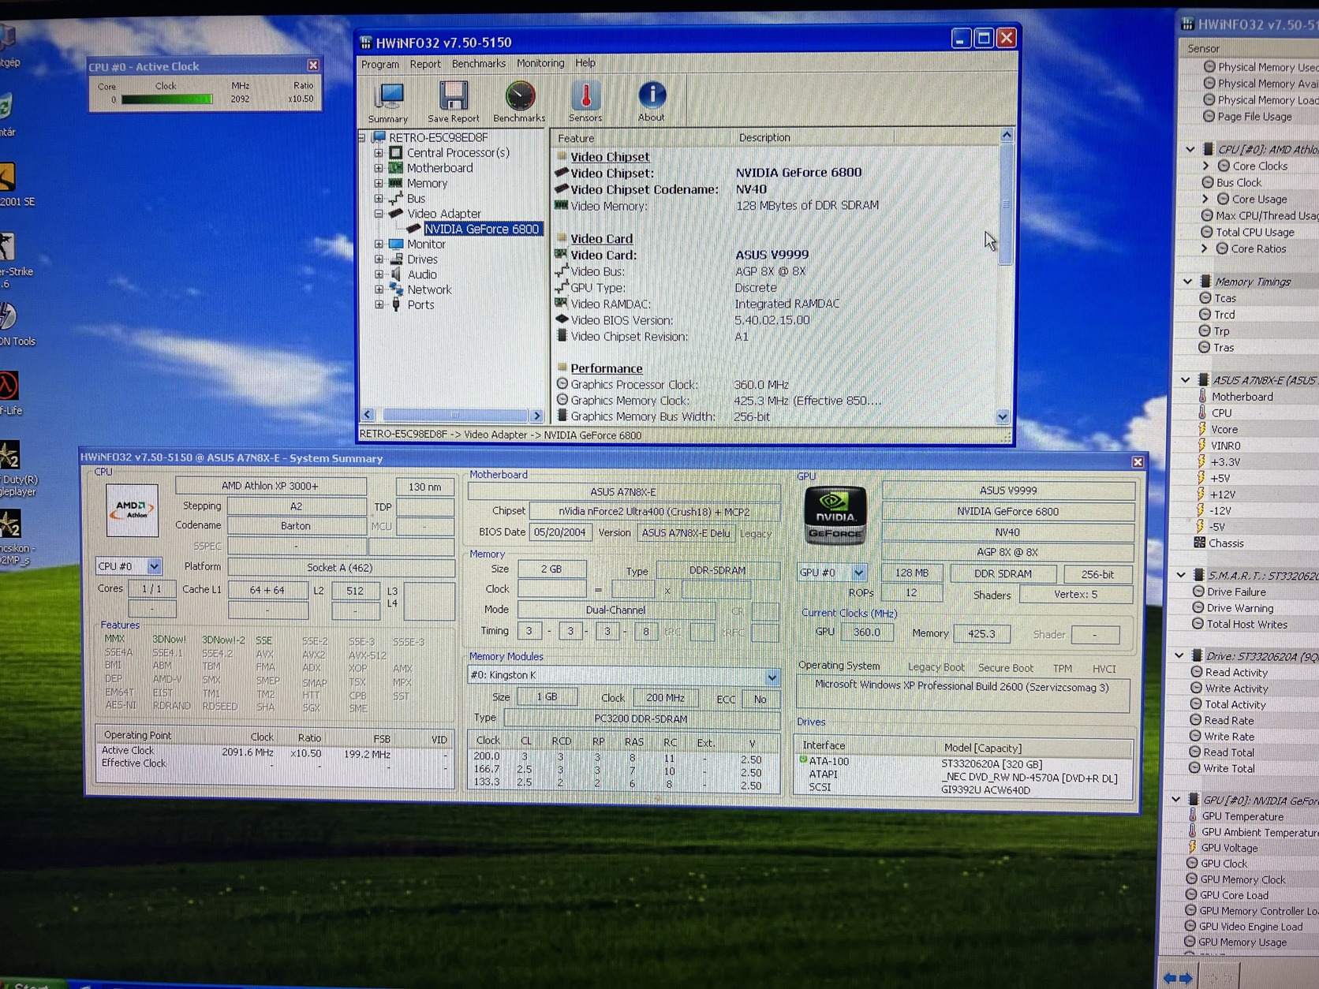Select the GPU Temperature sensor icon

pos(1192,815)
